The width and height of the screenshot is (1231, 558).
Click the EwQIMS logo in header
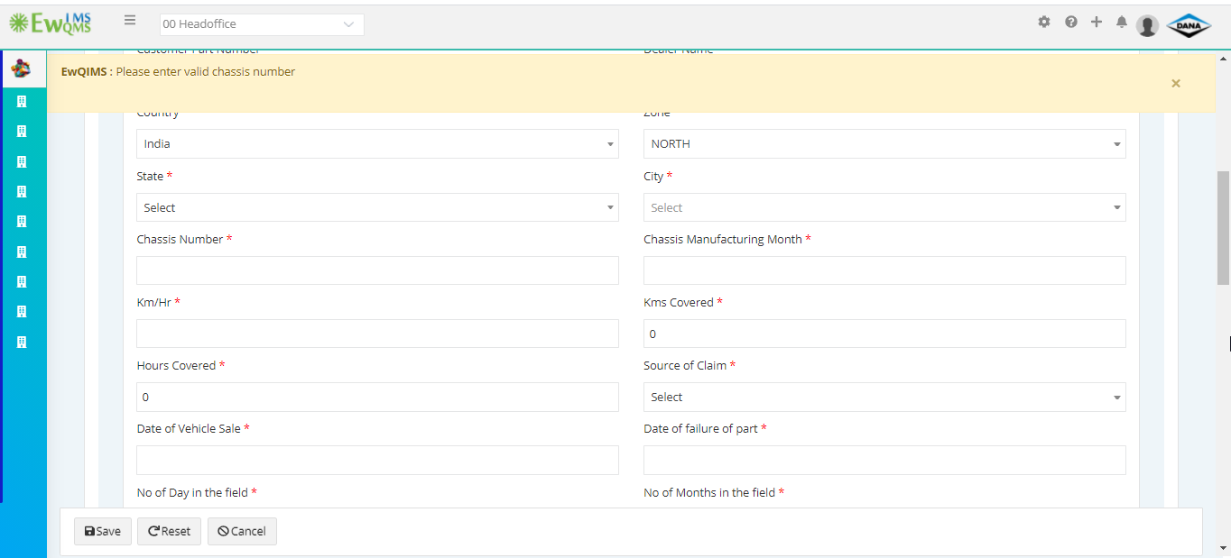pos(51,23)
